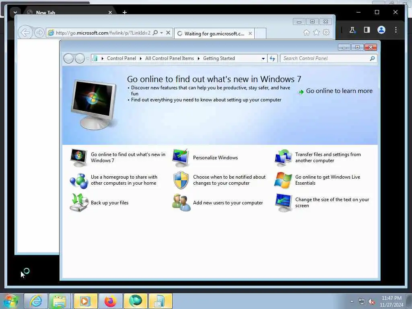Image resolution: width=412 pixels, height=309 pixels.
Task: Open IE Tools gear icon
Action: [x=326, y=32]
